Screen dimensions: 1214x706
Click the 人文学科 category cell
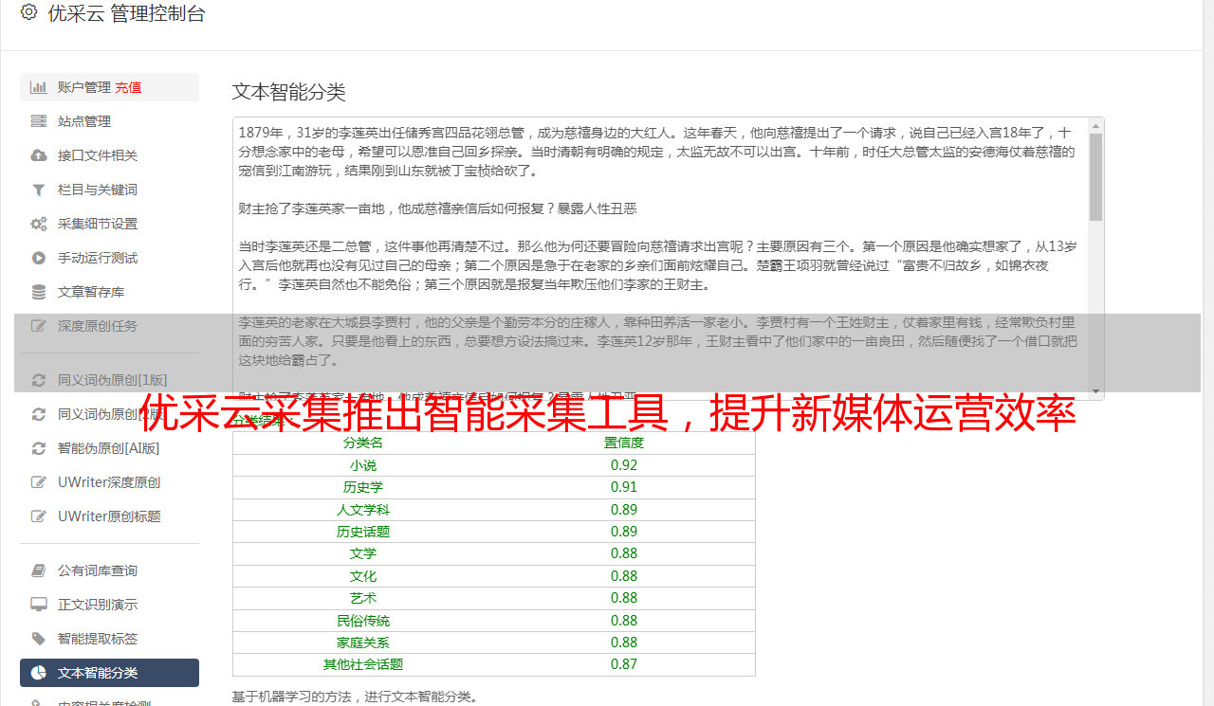[363, 510]
